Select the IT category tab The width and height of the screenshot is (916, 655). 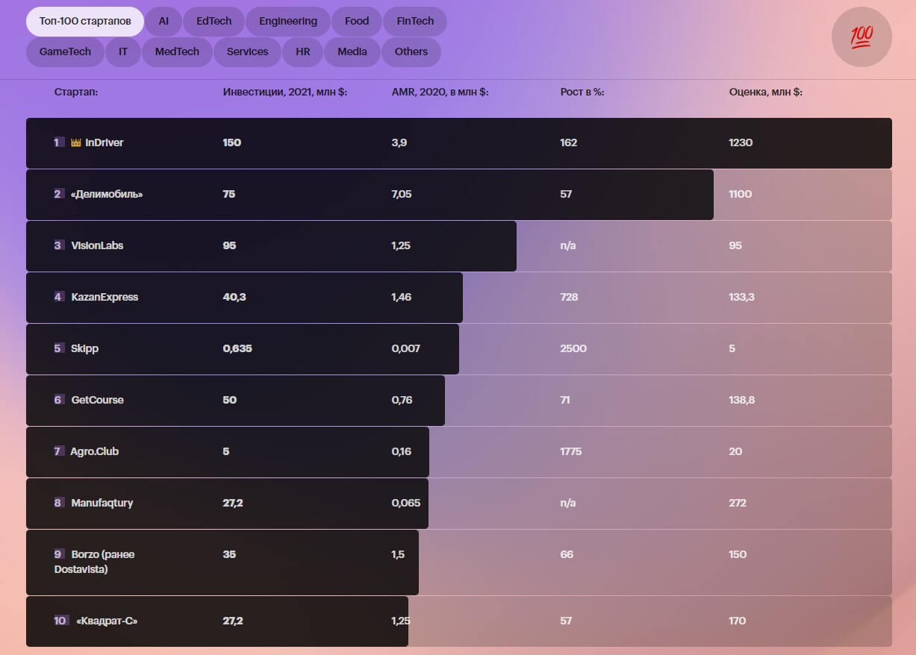click(123, 52)
